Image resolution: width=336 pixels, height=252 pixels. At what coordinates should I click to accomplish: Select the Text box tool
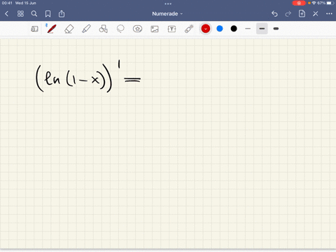tap(171, 29)
